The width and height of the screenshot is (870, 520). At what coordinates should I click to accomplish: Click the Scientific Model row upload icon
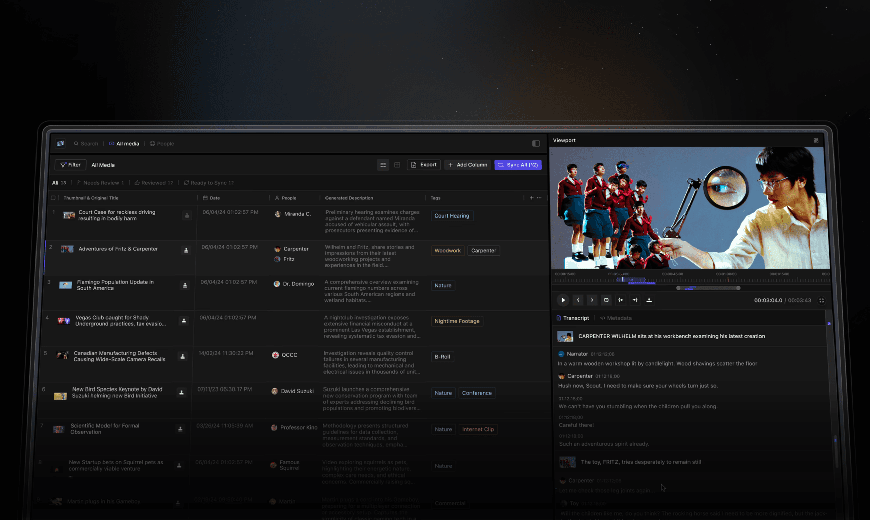point(180,429)
